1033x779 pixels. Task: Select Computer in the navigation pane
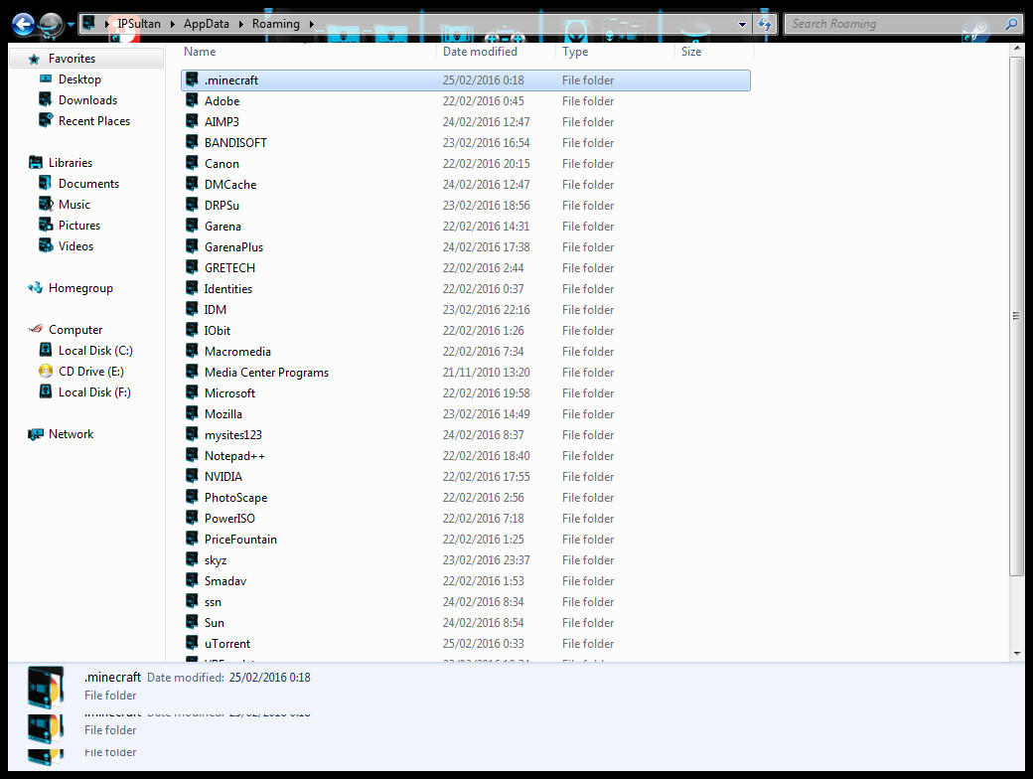[75, 330]
